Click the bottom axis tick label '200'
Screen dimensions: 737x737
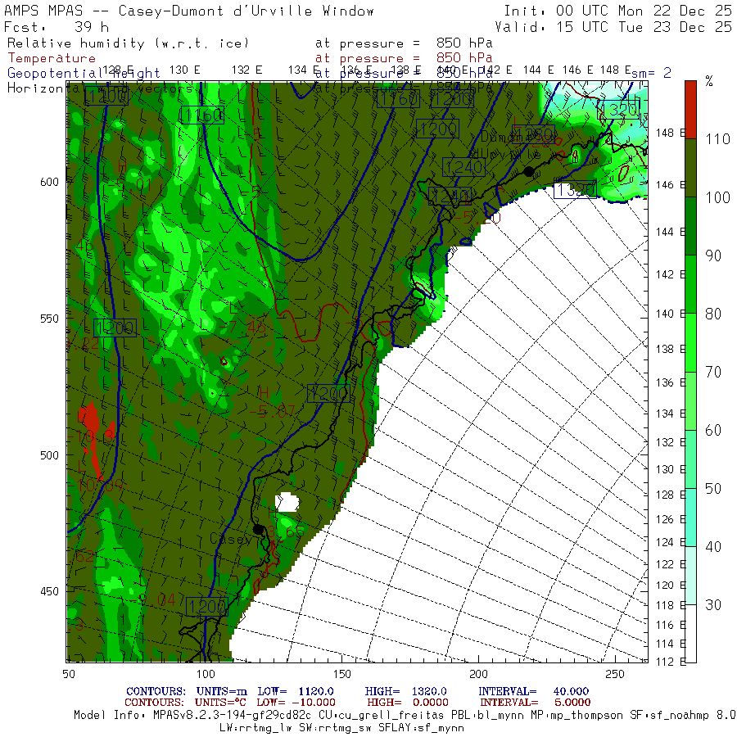478,674
